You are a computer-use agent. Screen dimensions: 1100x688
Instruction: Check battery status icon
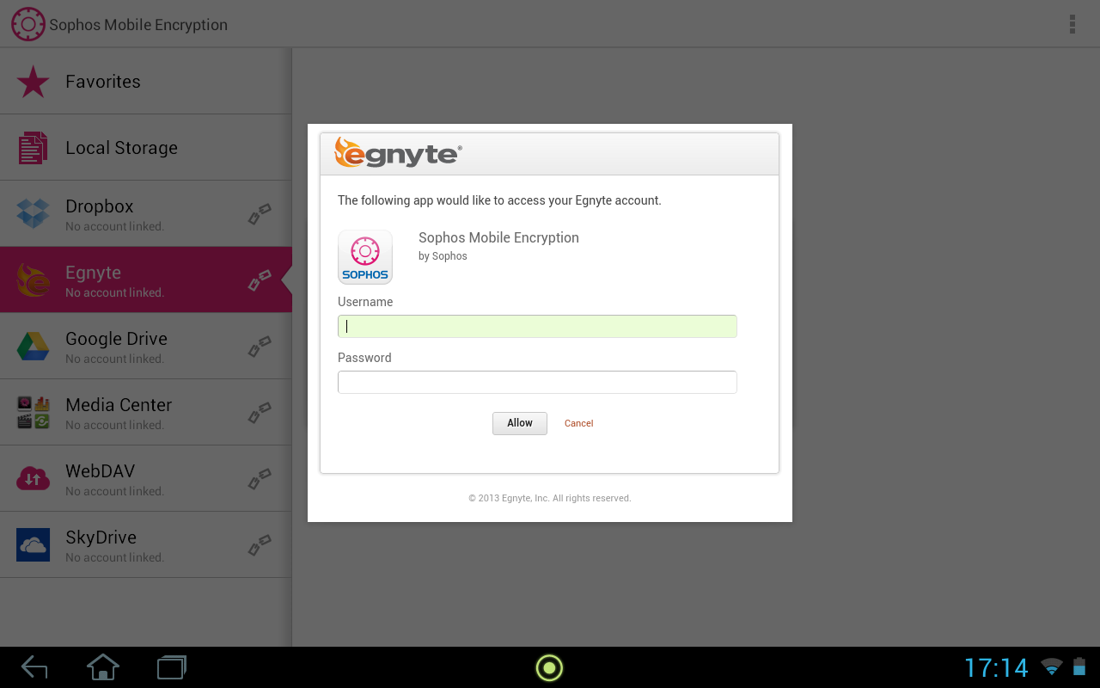1079,666
